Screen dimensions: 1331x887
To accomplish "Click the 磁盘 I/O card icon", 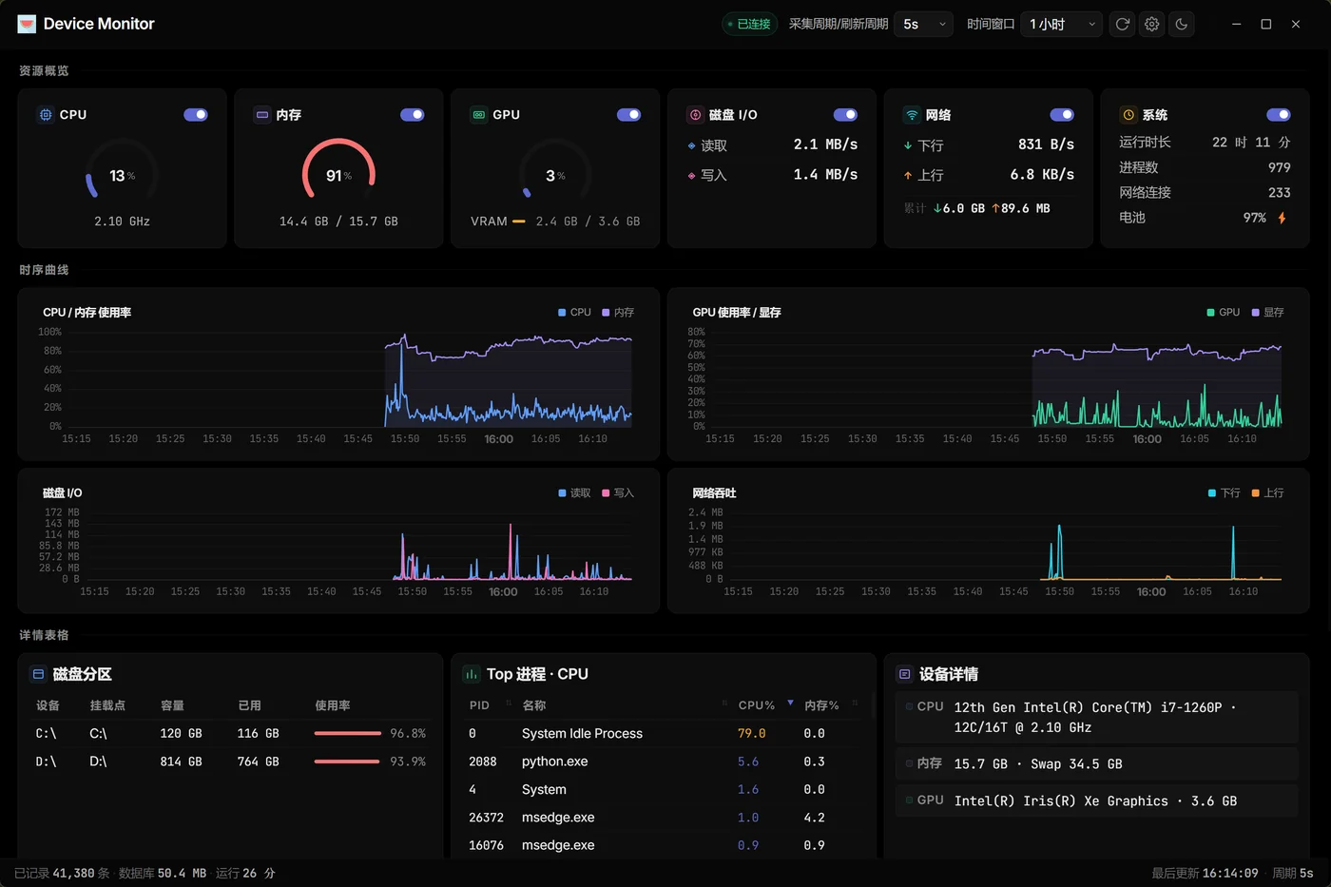I will coord(695,115).
